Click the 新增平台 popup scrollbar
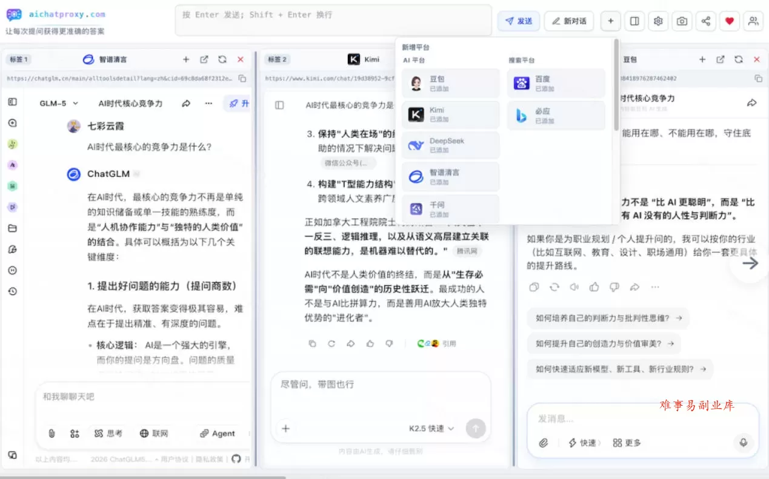 click(616, 85)
